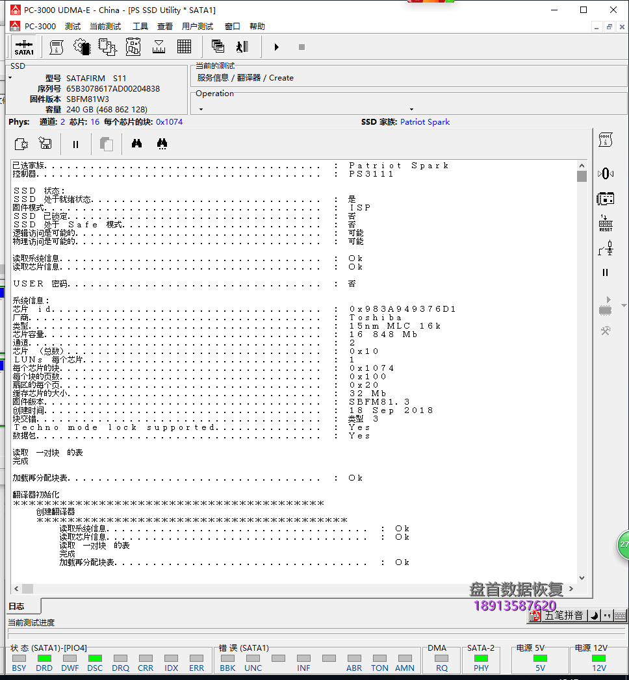Click the ruler measurement toolbar icon
Screen dimensions: 629x680
click(159, 47)
